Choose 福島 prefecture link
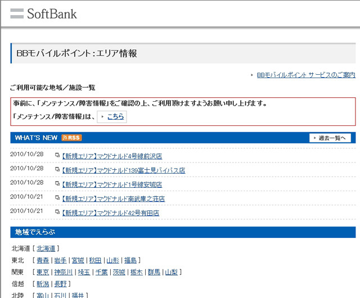 pyautogui.click(x=130, y=260)
